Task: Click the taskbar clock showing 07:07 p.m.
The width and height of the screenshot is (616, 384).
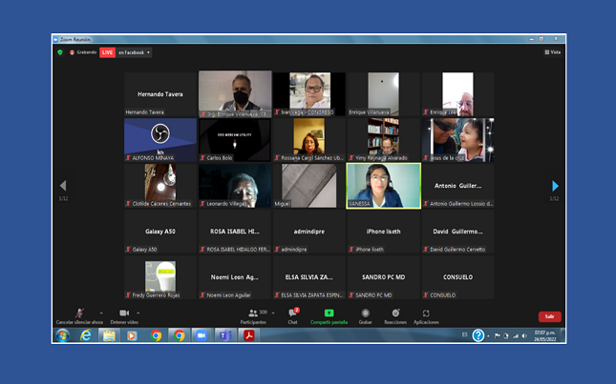Action: click(545, 335)
